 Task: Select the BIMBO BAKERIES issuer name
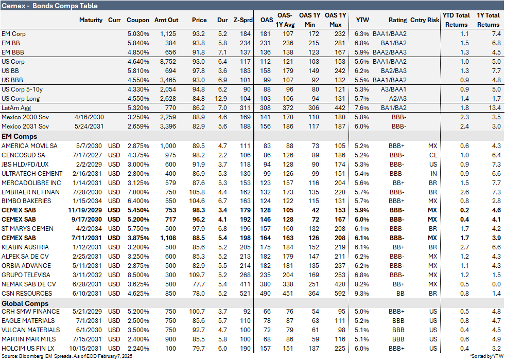click(26, 201)
